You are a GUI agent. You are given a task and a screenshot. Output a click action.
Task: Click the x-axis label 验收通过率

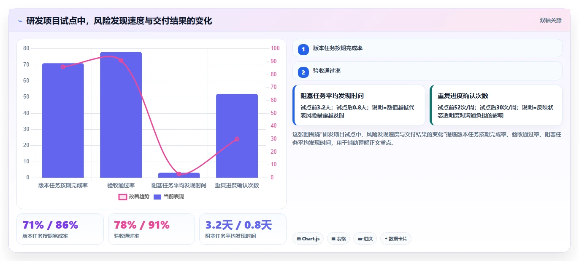(121, 185)
